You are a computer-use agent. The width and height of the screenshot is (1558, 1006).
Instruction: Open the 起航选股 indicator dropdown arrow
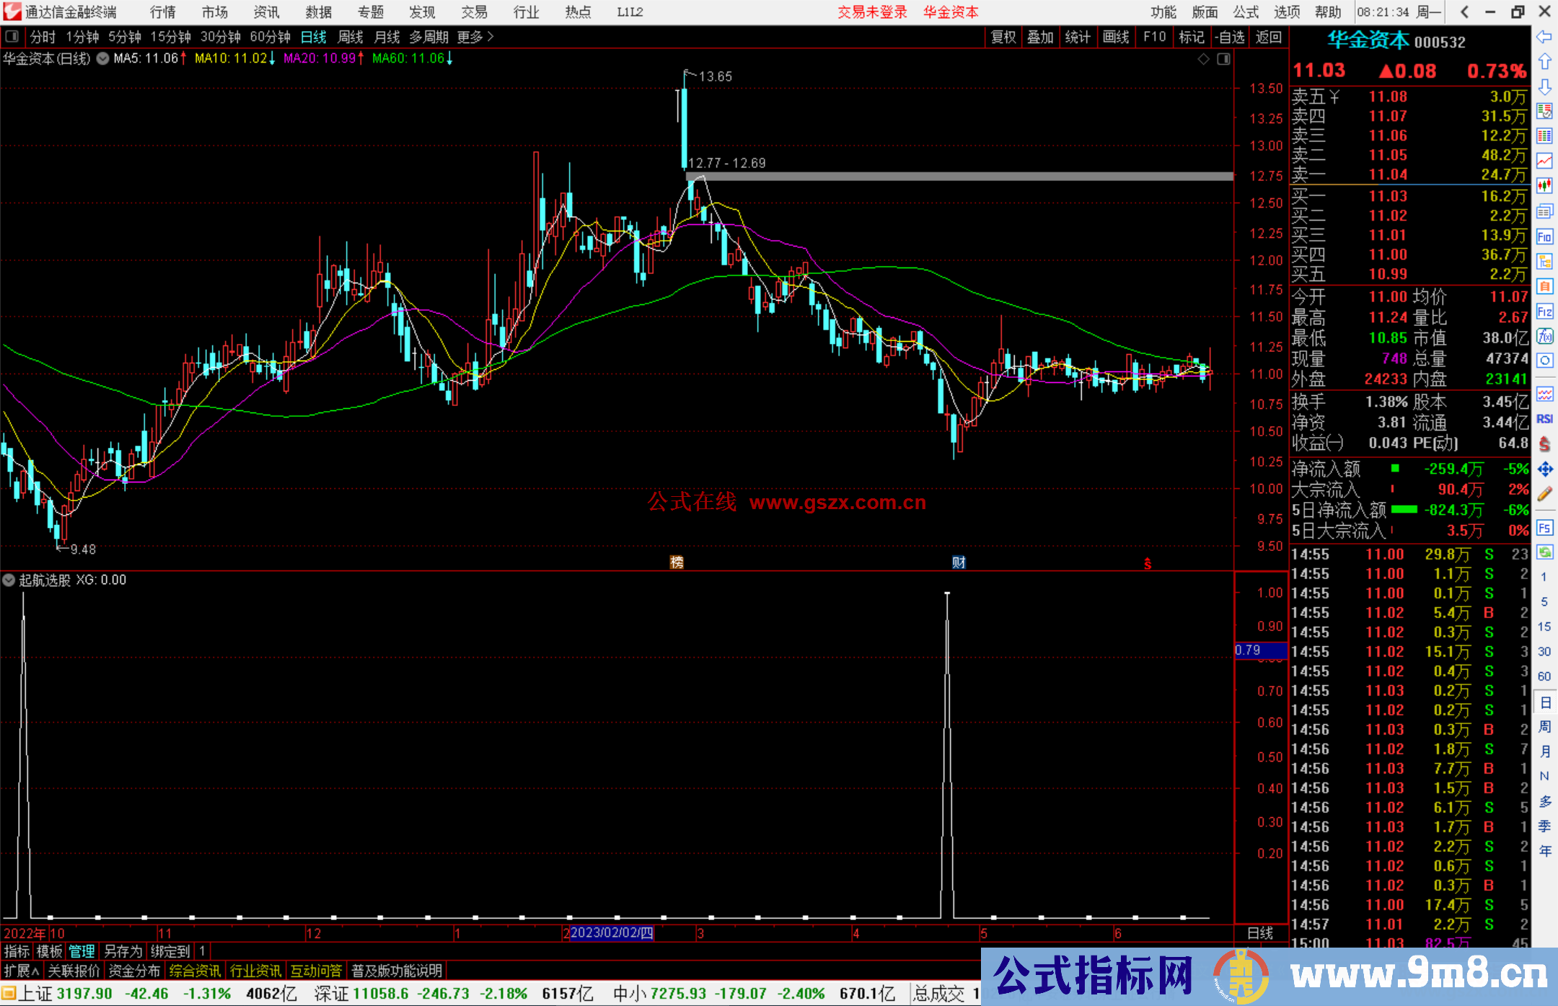pyautogui.click(x=9, y=580)
